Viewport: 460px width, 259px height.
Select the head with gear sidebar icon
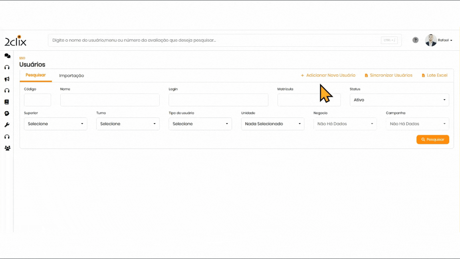(7, 114)
